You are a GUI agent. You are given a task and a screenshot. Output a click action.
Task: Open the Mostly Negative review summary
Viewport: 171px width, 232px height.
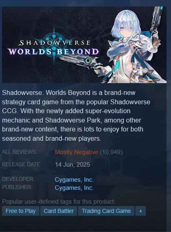pyautogui.click(x=76, y=152)
